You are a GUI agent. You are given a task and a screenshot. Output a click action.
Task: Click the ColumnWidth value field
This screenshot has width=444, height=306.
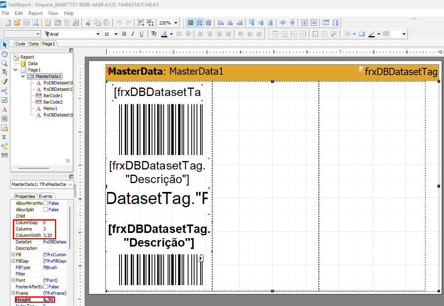pyautogui.click(x=49, y=235)
